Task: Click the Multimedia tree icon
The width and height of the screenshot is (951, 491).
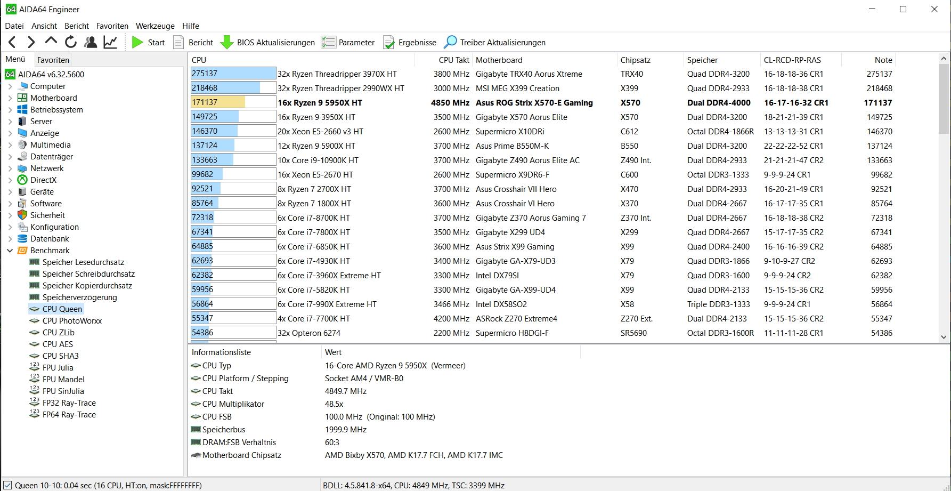Action: (x=22, y=144)
